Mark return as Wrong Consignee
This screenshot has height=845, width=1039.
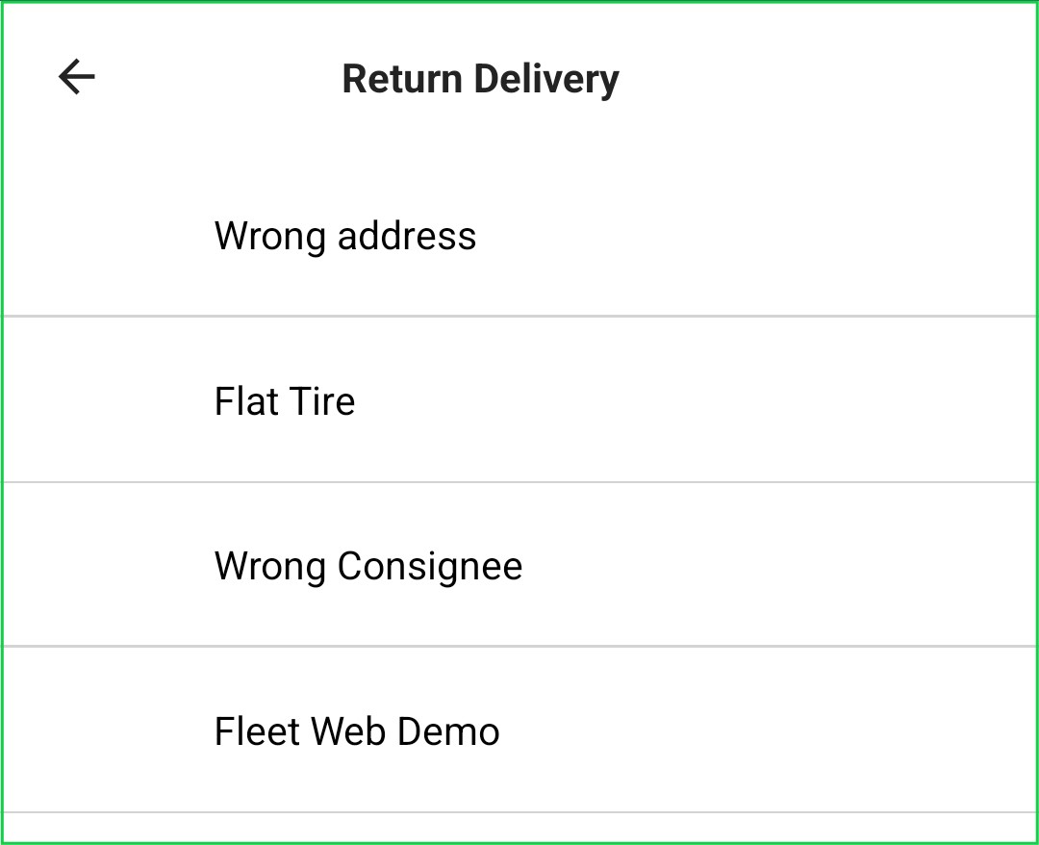[x=368, y=566]
